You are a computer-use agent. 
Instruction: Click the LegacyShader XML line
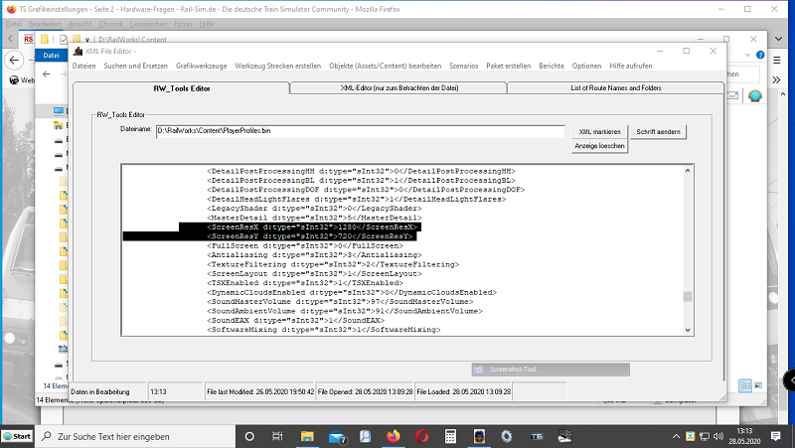[314, 209]
